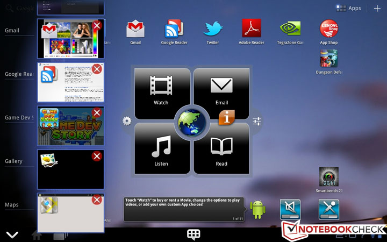Screen dimensions: 387x242
Task: Open widget sliders adjustment icon
Action: [257, 121]
